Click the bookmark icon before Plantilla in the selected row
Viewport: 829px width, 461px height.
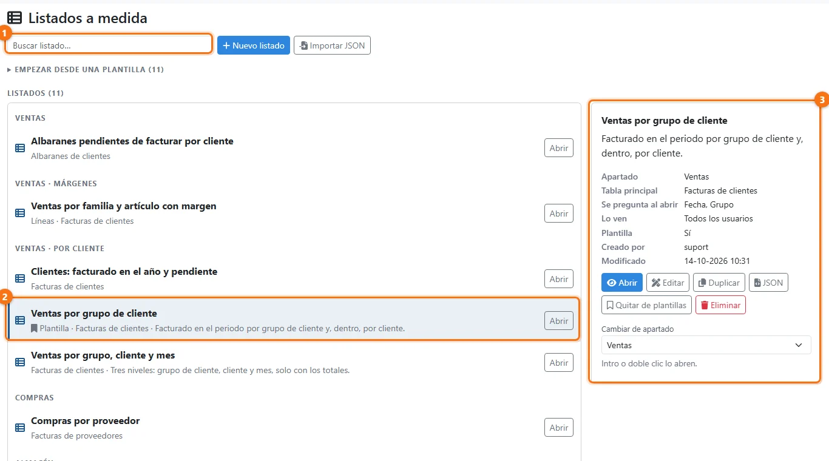35,328
